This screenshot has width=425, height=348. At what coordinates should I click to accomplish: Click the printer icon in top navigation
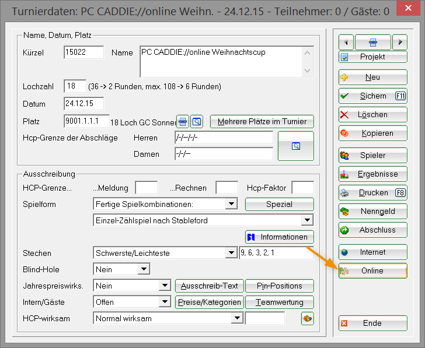click(372, 42)
